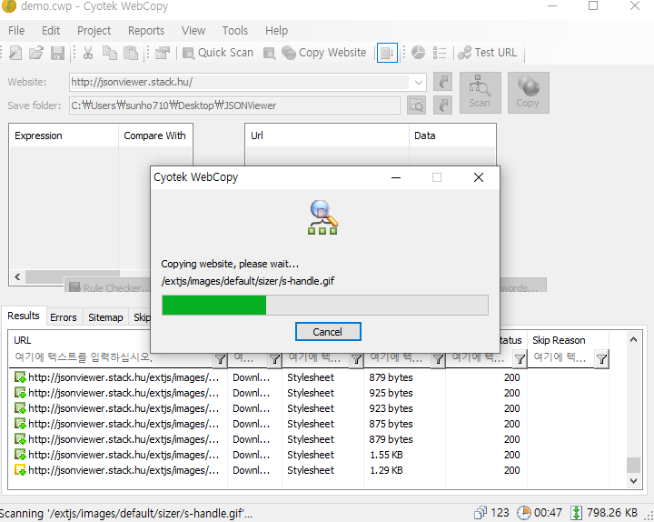Click the Rule Checker button

107,287
